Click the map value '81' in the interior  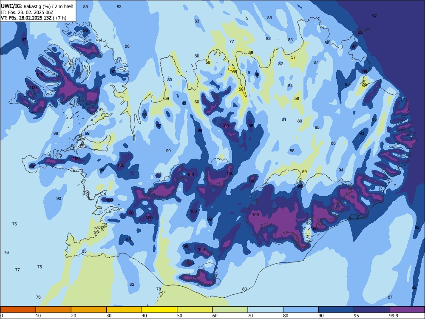pyautogui.click(x=284, y=119)
